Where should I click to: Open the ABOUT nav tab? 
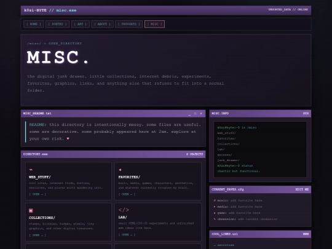(x=102, y=24)
